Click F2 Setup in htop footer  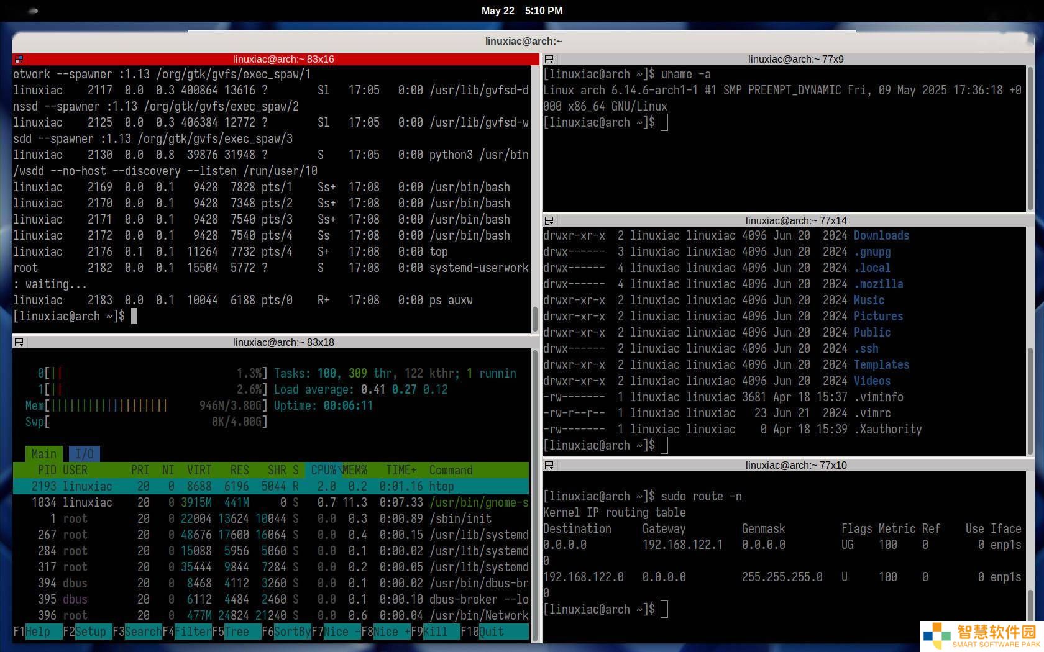[88, 632]
